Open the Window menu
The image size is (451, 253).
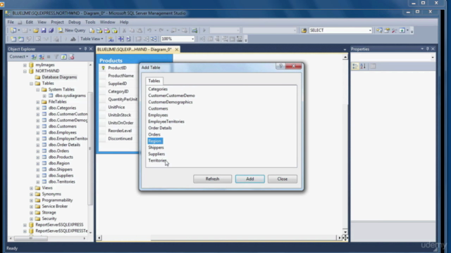coord(107,22)
